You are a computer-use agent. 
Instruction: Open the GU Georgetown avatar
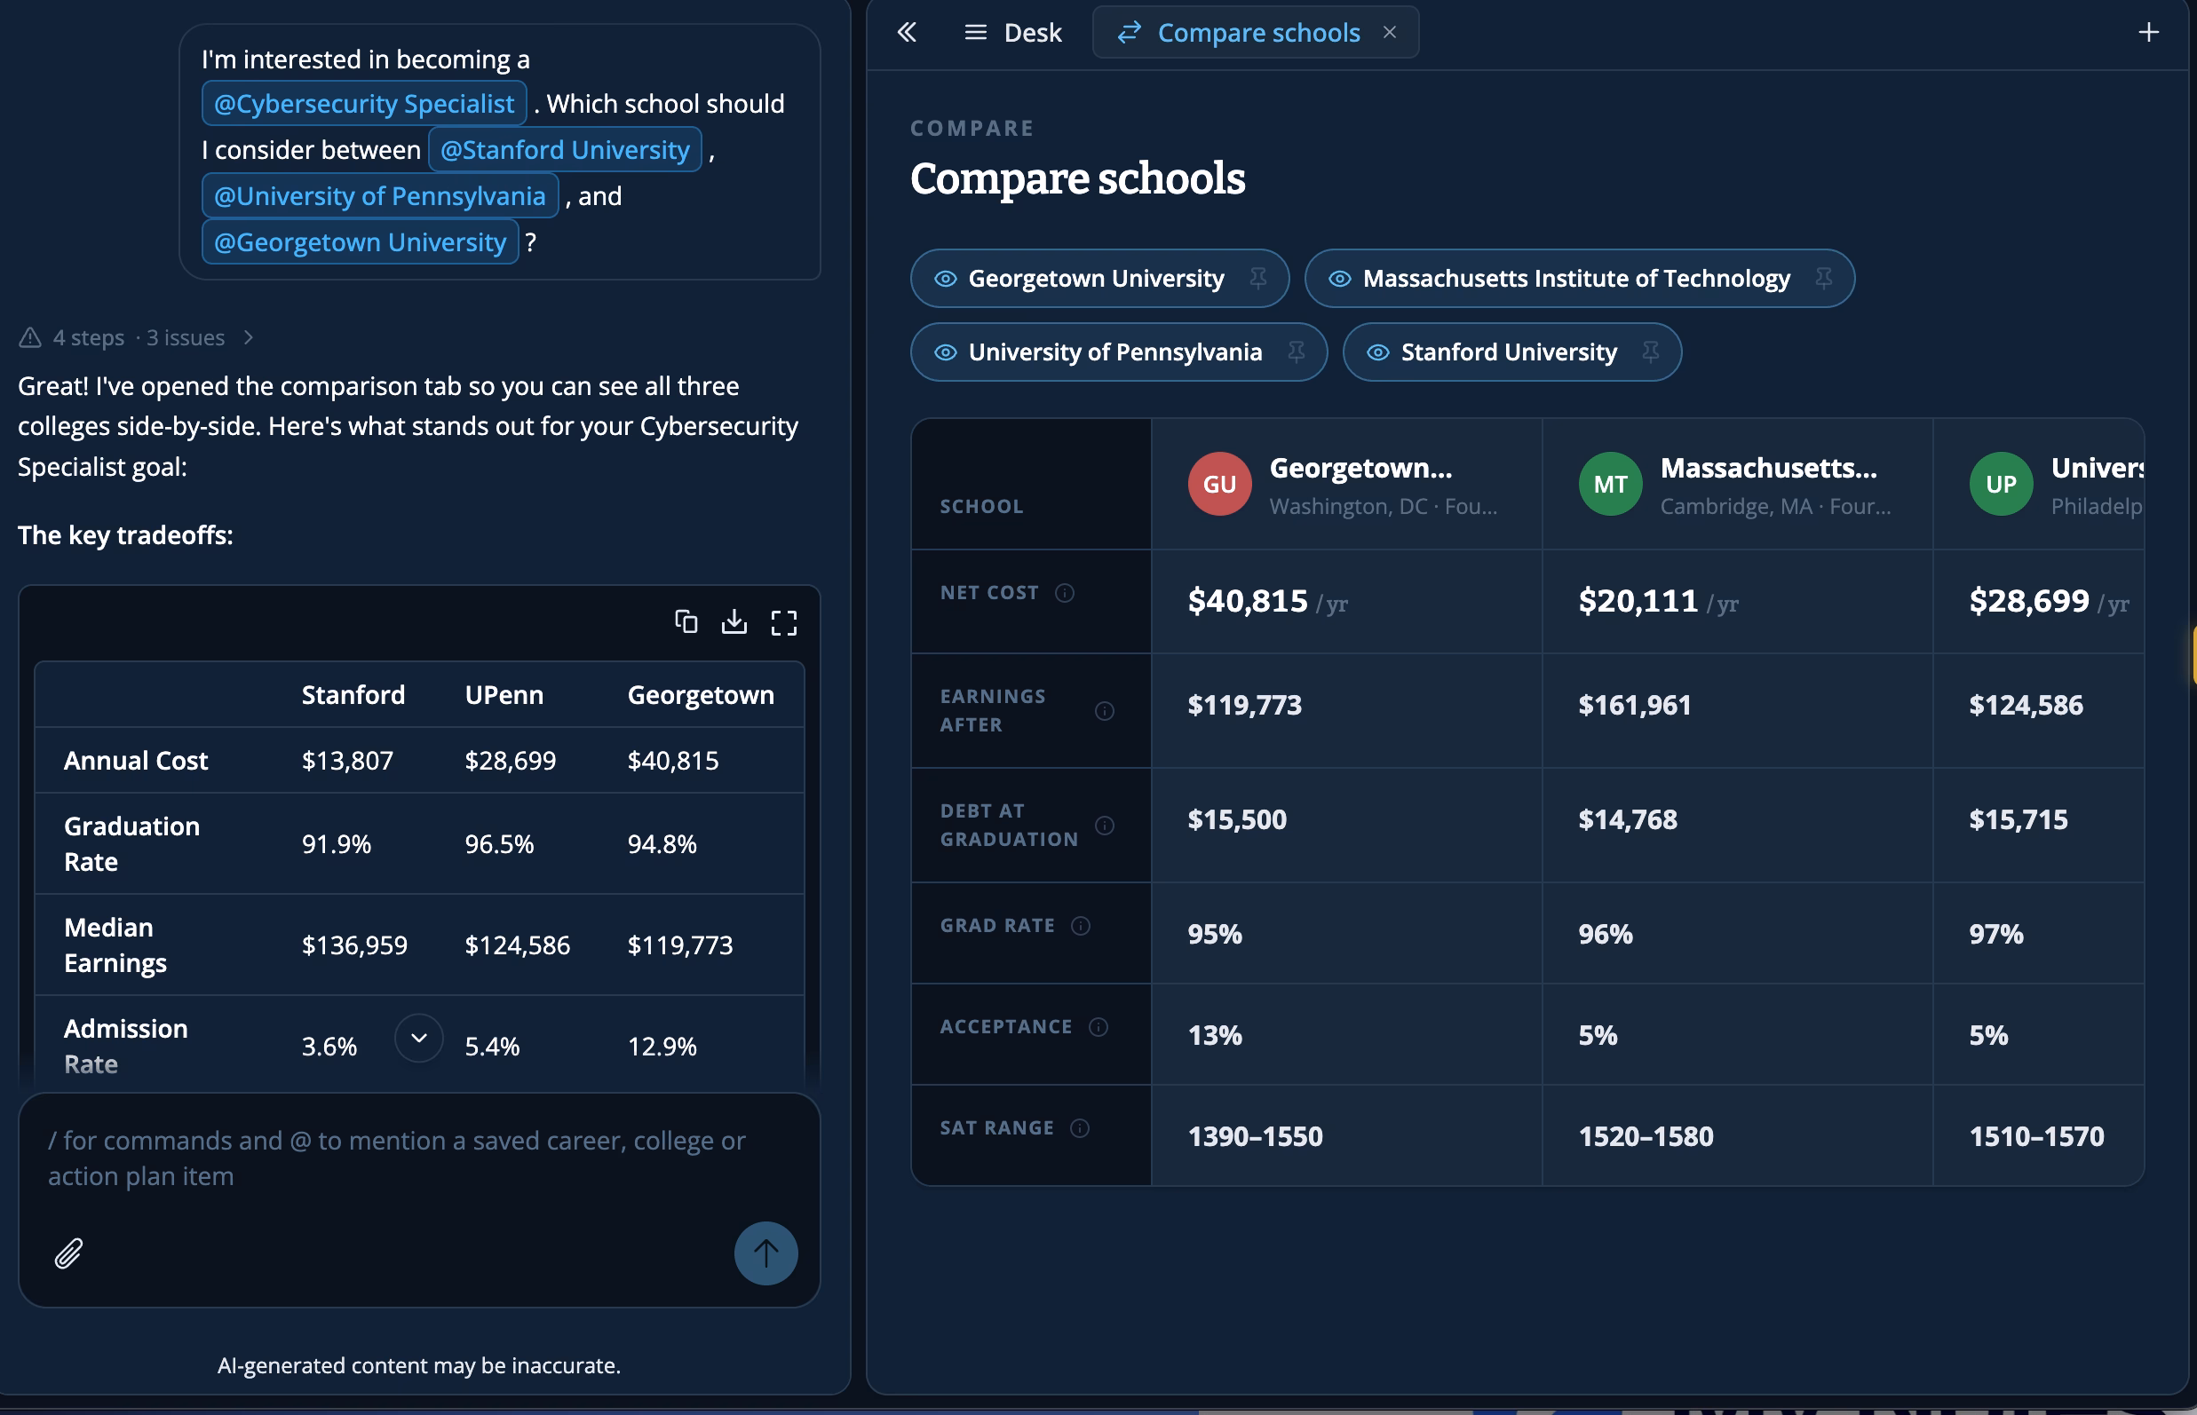1219,484
